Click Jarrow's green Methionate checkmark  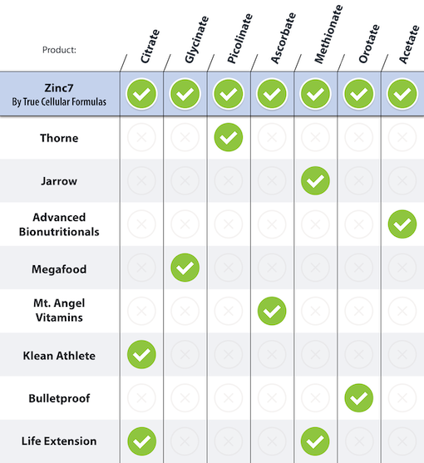click(315, 180)
